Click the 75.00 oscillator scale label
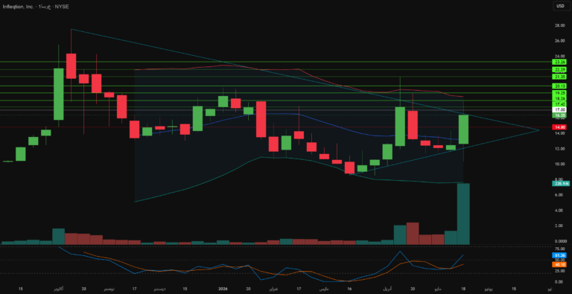This screenshot has width=572, height=294. (x=559, y=249)
